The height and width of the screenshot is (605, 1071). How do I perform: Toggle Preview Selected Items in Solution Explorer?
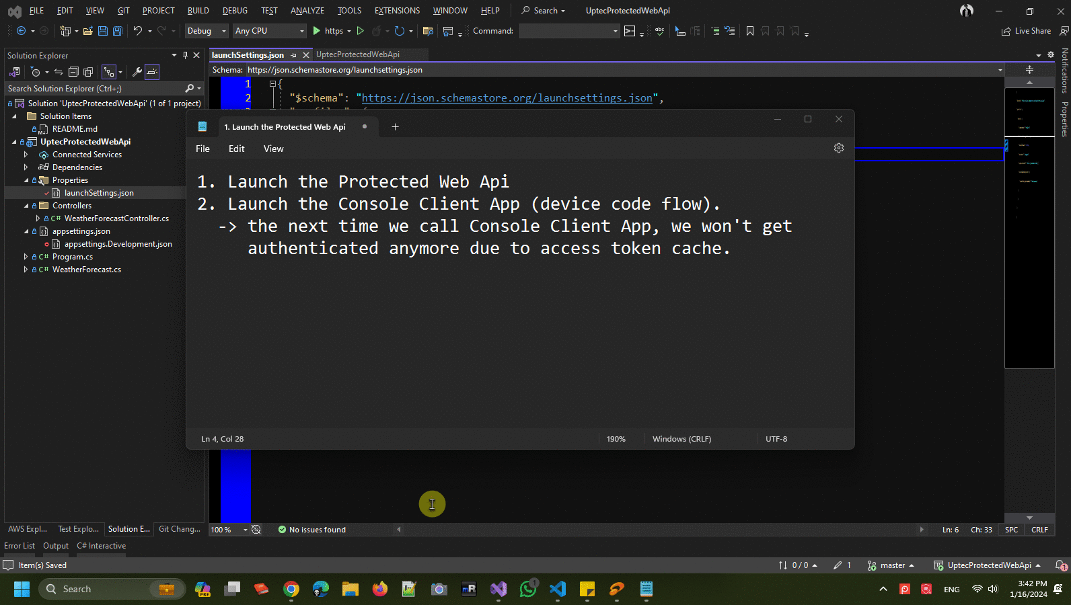(x=152, y=72)
